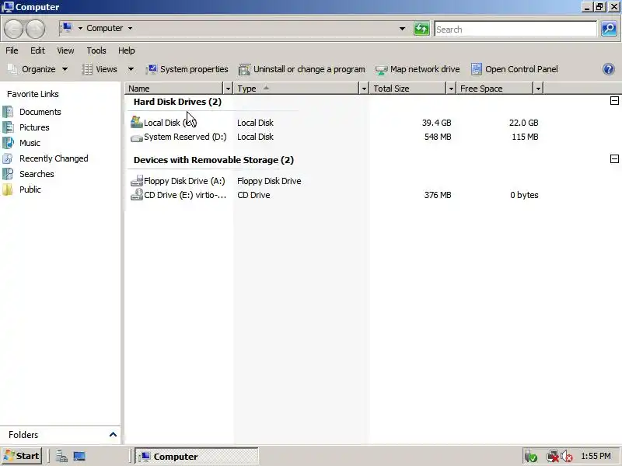Click the Forward navigation arrow button
The height and width of the screenshot is (466, 622).
pos(35,30)
